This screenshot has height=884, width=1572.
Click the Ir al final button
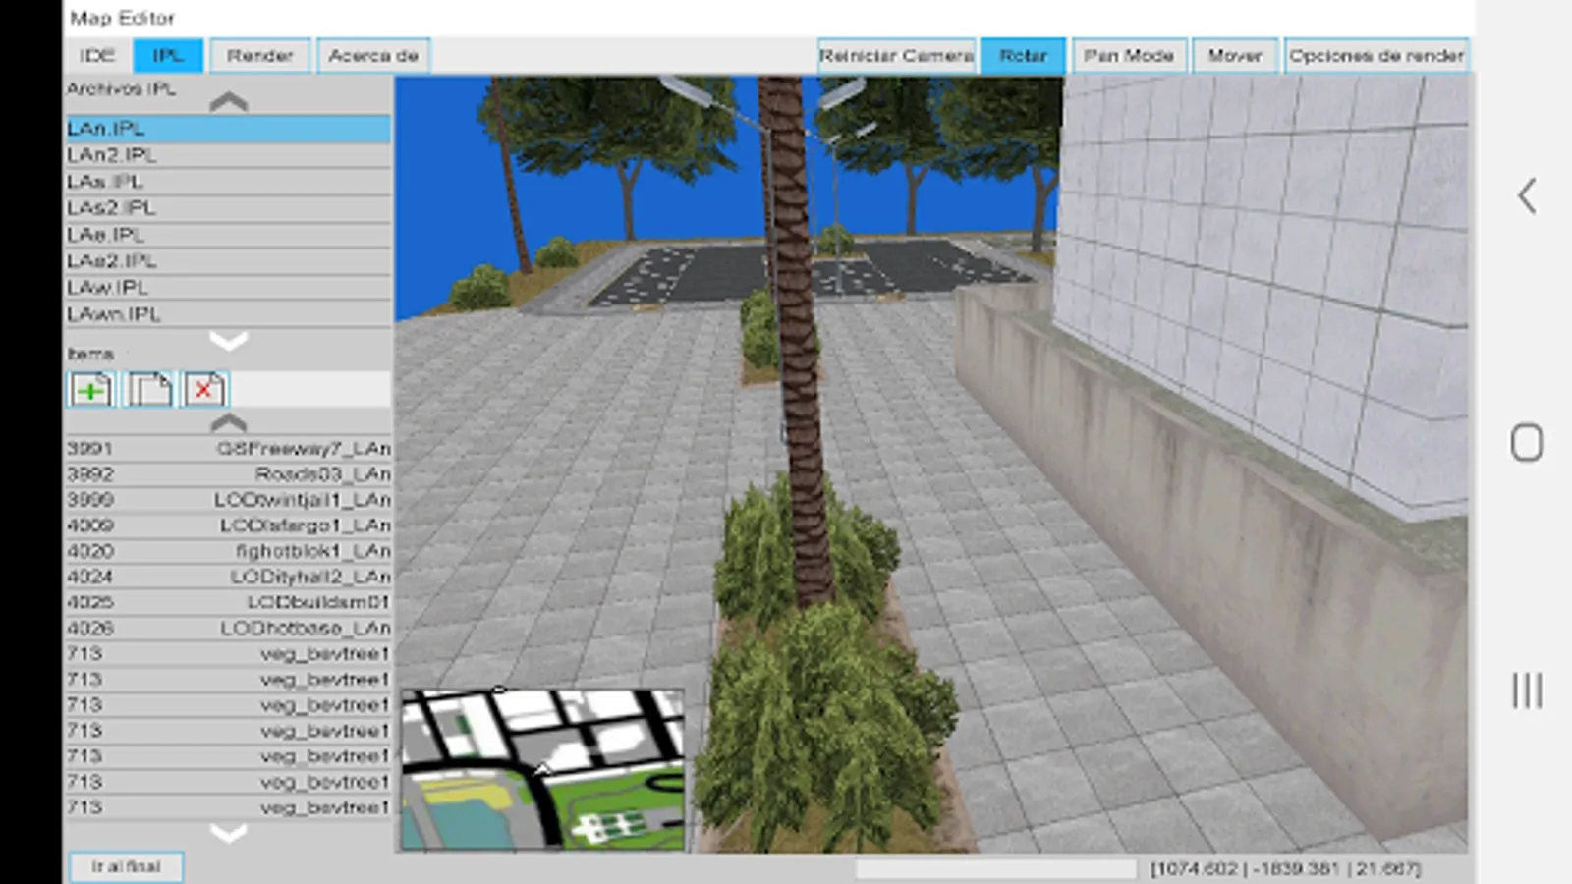pos(126,866)
